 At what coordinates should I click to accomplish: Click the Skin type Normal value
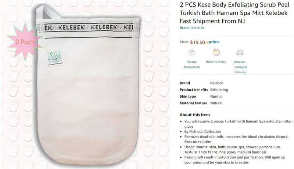pyautogui.click(x=216, y=97)
